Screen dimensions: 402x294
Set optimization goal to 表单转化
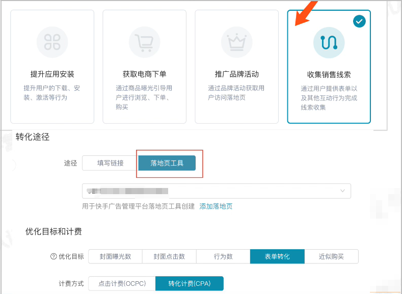(277, 256)
